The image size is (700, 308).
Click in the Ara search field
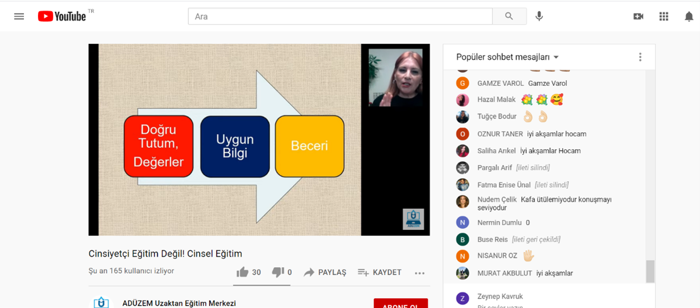[340, 16]
